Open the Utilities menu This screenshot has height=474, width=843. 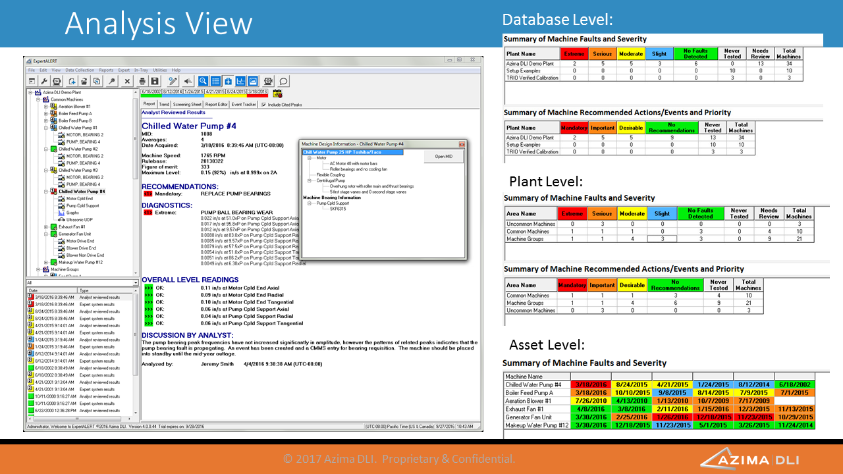[159, 70]
